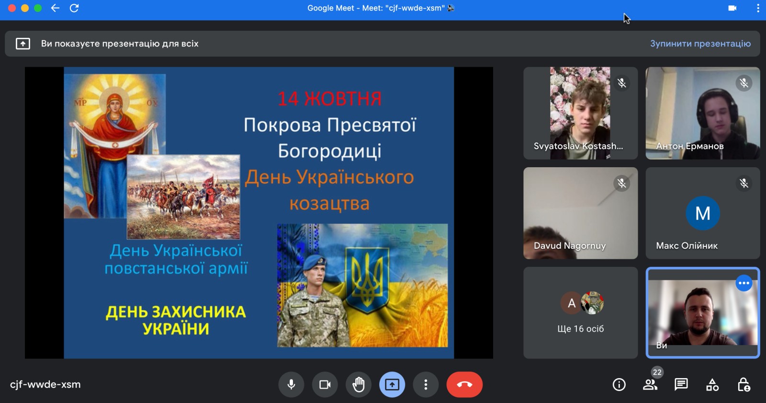Viewport: 766px width, 403px height.
Task: Open the activities shapes icon
Action: pyautogui.click(x=712, y=384)
